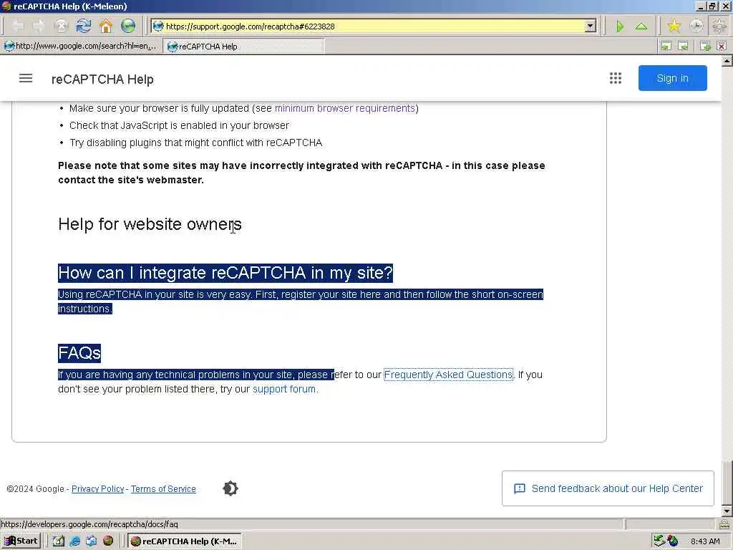Open minimum browser requirements link
The image size is (733, 550).
(345, 108)
